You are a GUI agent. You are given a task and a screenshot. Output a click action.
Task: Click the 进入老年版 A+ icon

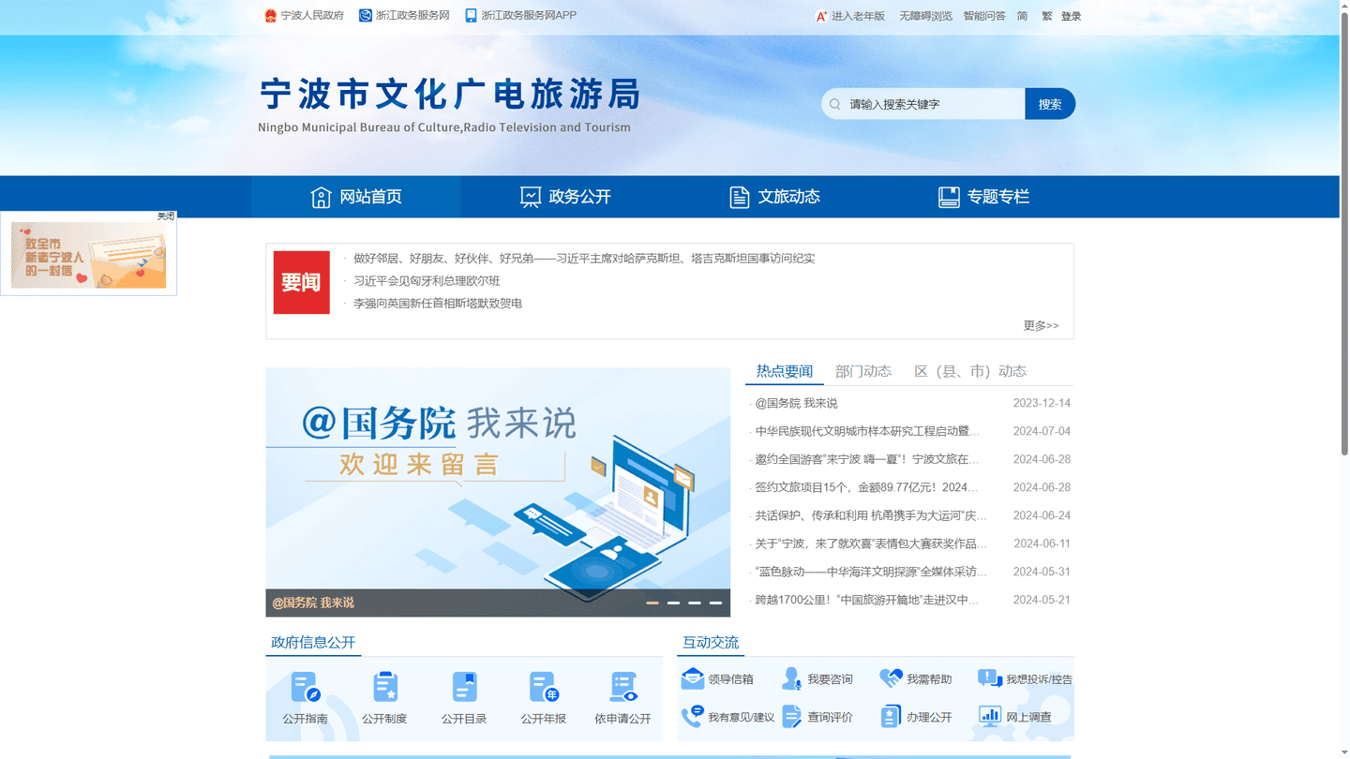(x=821, y=16)
